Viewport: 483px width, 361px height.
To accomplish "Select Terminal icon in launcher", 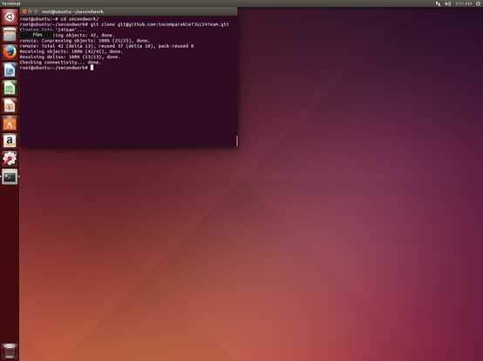I will (10, 177).
